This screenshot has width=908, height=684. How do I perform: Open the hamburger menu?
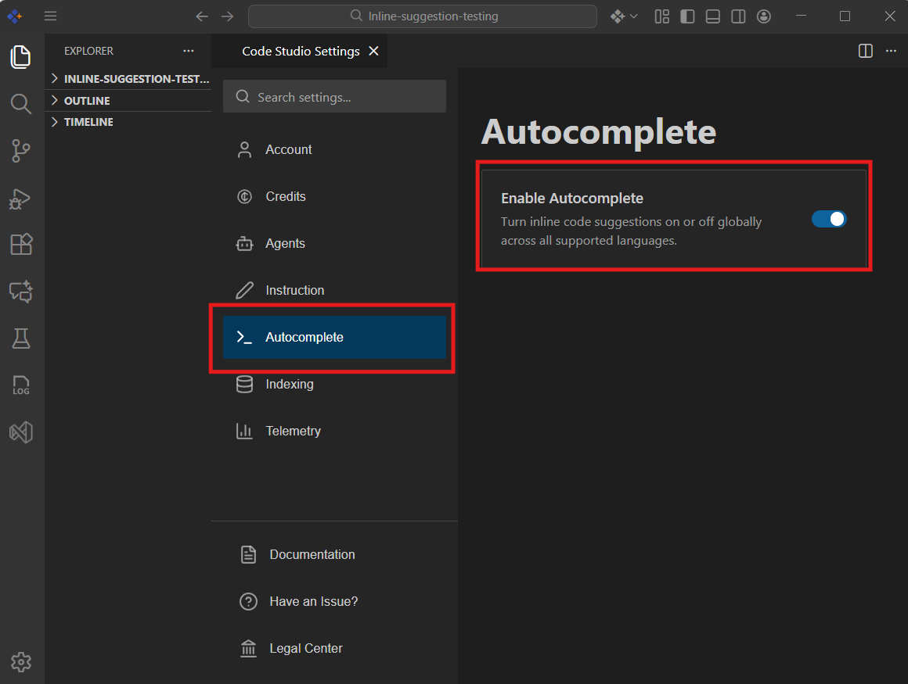coord(50,16)
